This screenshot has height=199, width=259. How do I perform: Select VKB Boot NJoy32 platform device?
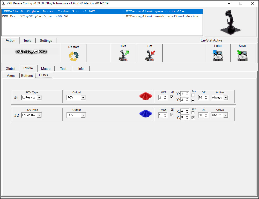[x=102, y=16]
